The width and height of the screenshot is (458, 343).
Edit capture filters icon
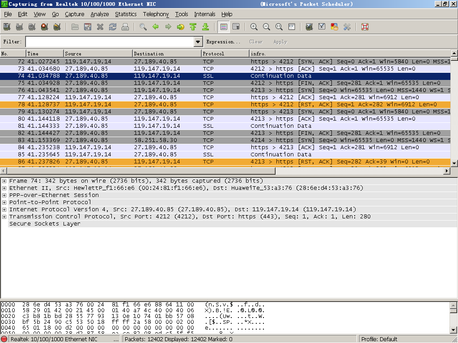[x=309, y=27]
